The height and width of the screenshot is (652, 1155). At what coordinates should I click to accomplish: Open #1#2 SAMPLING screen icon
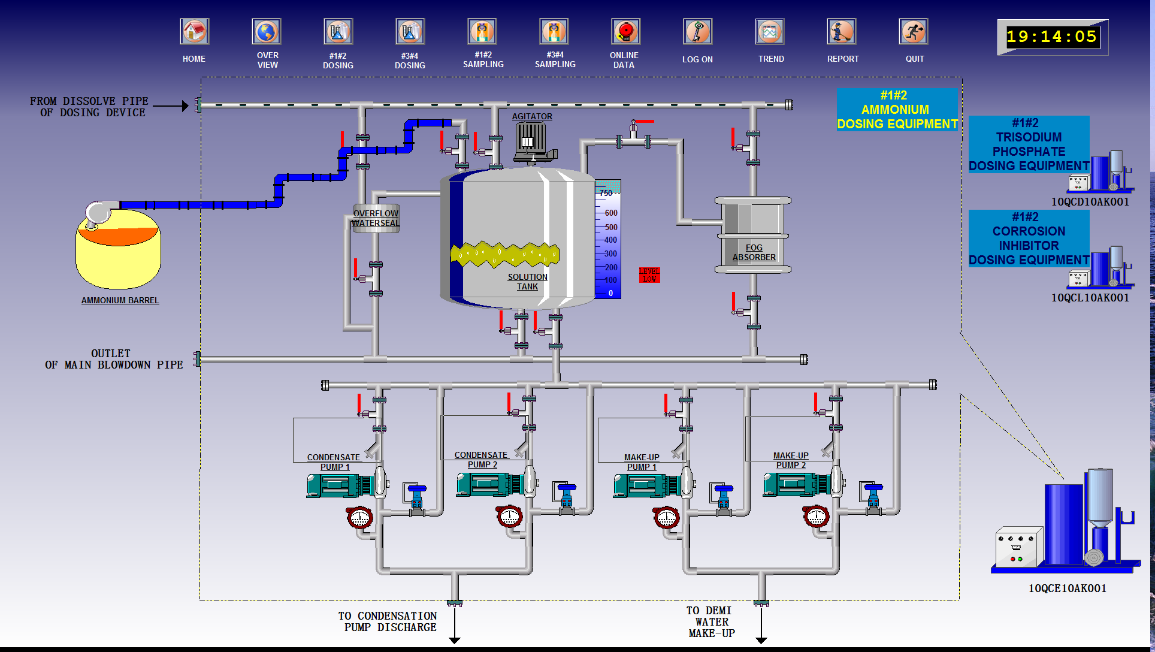tap(482, 32)
